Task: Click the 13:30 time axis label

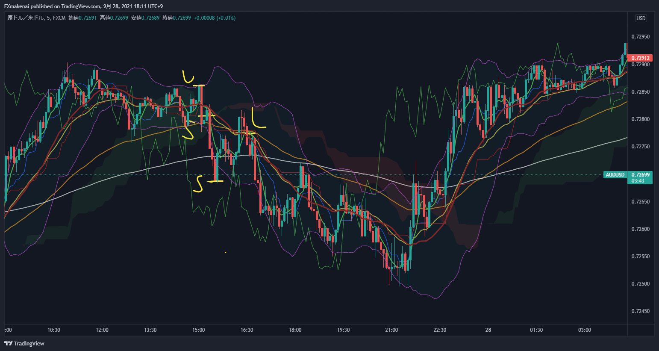Action: [150, 330]
